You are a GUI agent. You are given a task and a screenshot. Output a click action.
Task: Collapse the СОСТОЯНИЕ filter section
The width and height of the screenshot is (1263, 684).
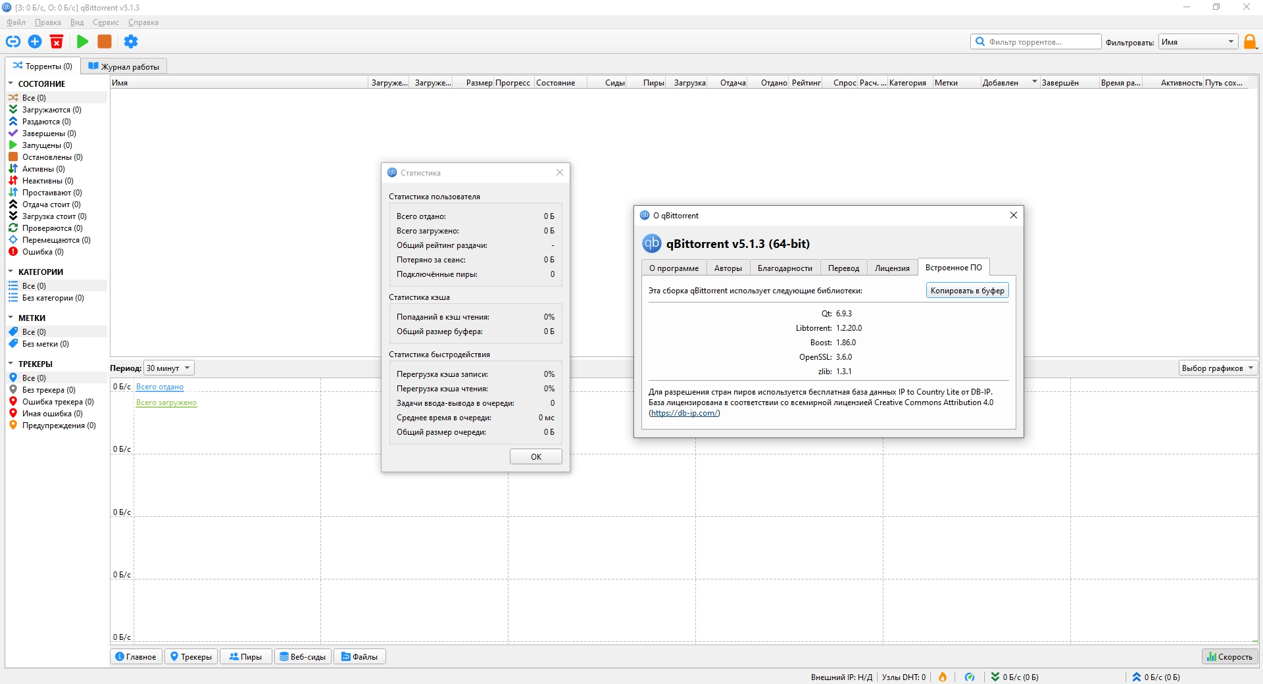pos(11,84)
